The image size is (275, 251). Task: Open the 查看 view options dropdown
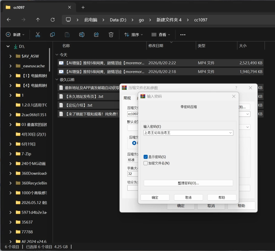[x=161, y=35]
